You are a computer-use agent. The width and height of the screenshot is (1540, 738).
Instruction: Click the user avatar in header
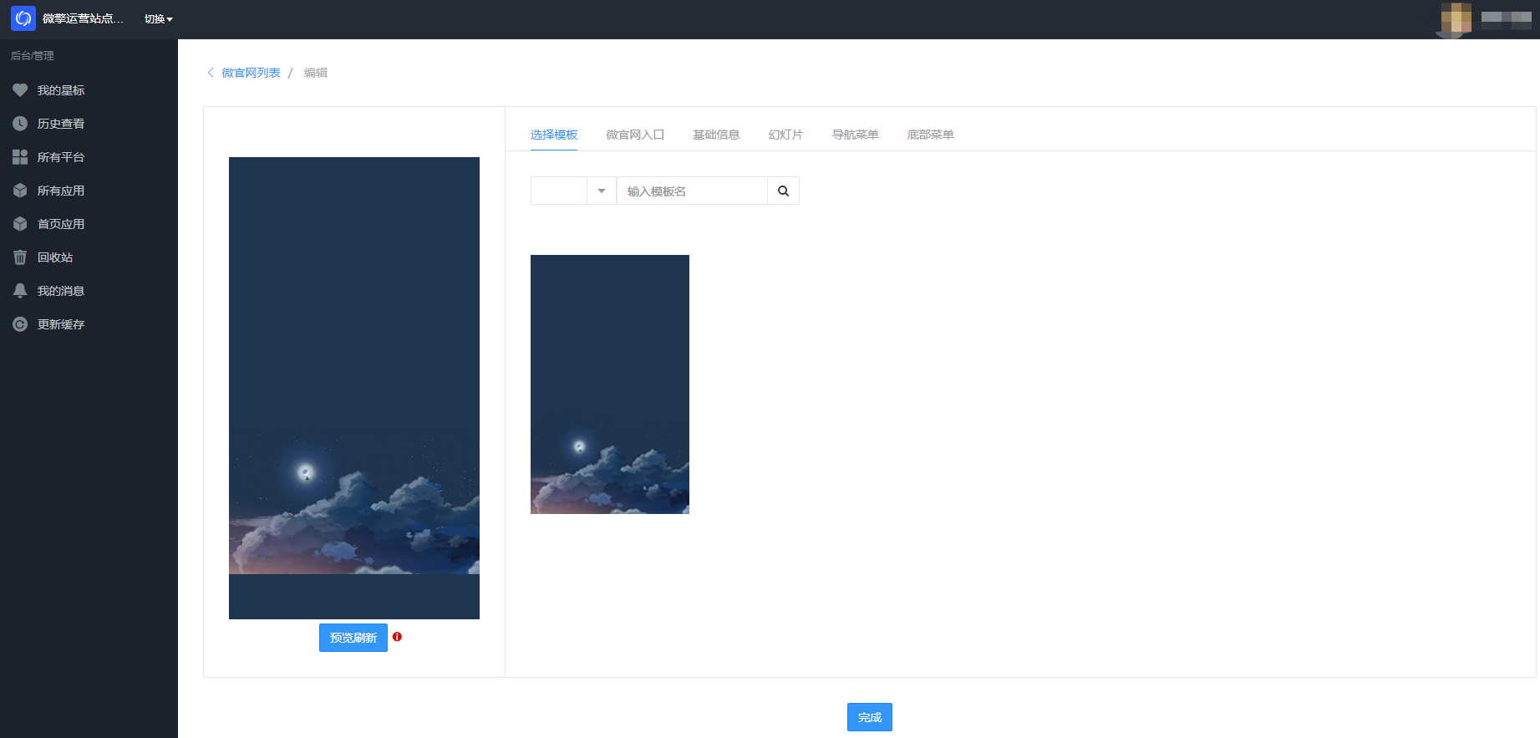1456,18
